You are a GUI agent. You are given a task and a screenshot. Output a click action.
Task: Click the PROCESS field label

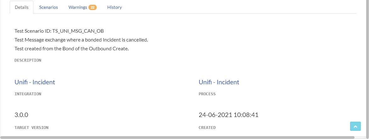coord(207,94)
